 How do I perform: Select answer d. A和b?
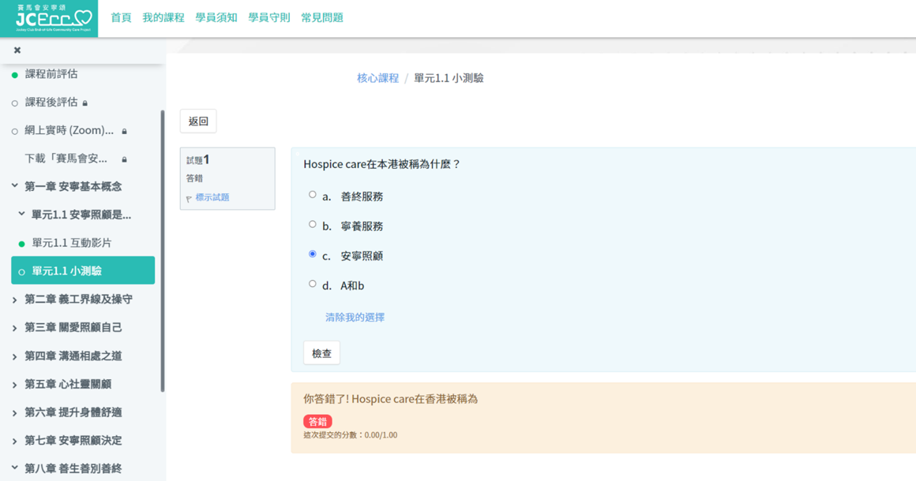[x=313, y=284]
